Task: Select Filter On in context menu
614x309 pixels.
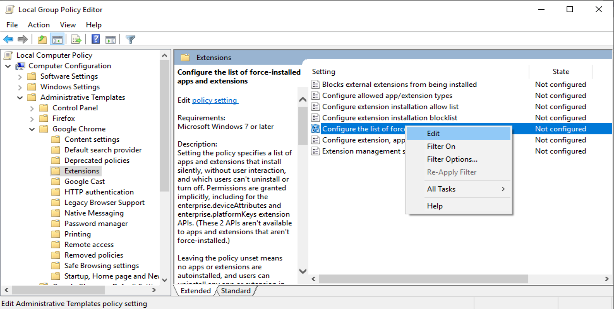Action: (x=459, y=147)
